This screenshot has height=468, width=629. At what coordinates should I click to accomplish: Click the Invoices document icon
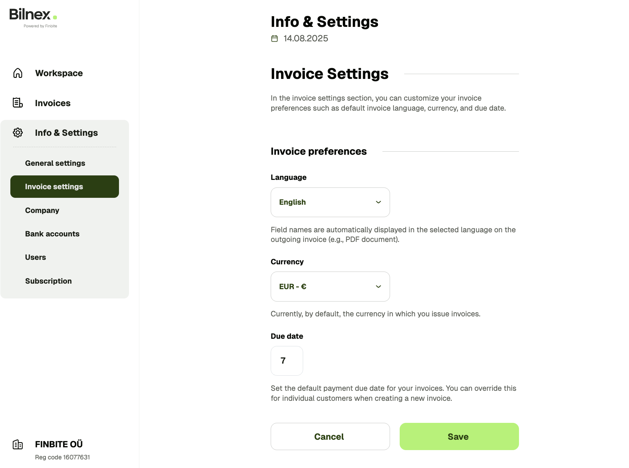[x=18, y=103]
